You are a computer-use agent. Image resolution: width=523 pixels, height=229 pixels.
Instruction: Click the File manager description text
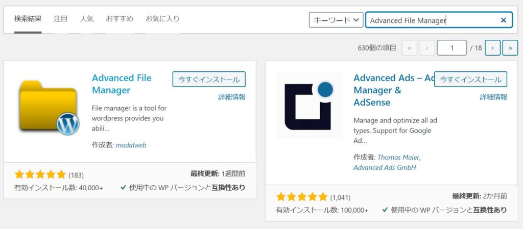(129, 118)
